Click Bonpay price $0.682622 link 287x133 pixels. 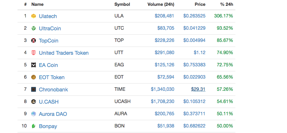(x=194, y=126)
